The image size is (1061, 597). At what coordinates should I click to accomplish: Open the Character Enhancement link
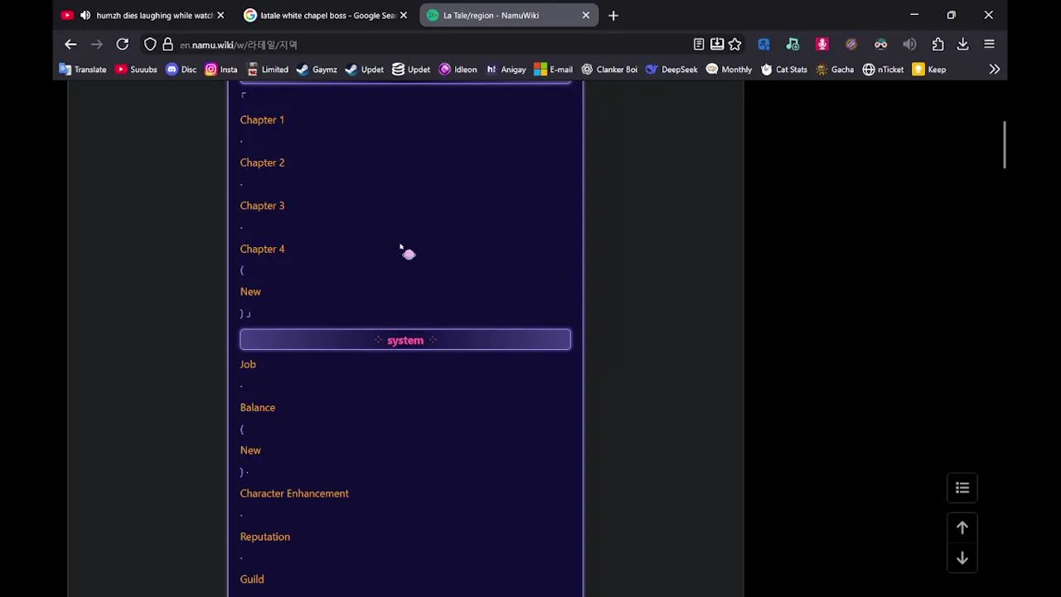(294, 493)
